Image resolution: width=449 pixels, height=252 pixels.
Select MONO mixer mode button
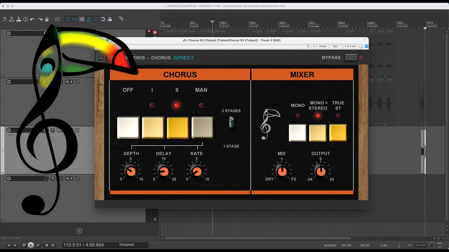coord(297,133)
